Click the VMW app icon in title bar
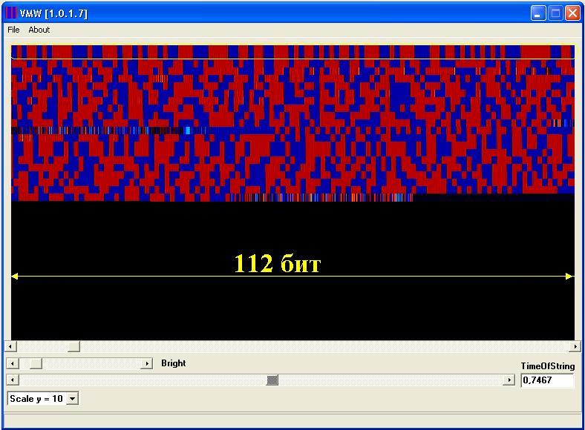This screenshot has height=430, width=585. pyautogui.click(x=12, y=13)
